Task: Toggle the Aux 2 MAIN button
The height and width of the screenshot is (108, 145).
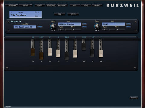Action: click(128, 24)
